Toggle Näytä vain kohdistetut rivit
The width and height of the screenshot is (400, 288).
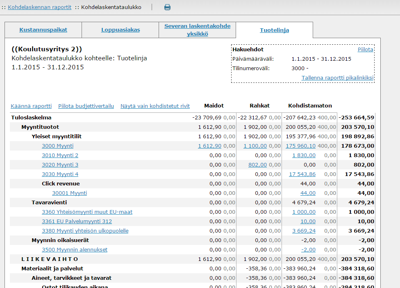[x=155, y=106]
